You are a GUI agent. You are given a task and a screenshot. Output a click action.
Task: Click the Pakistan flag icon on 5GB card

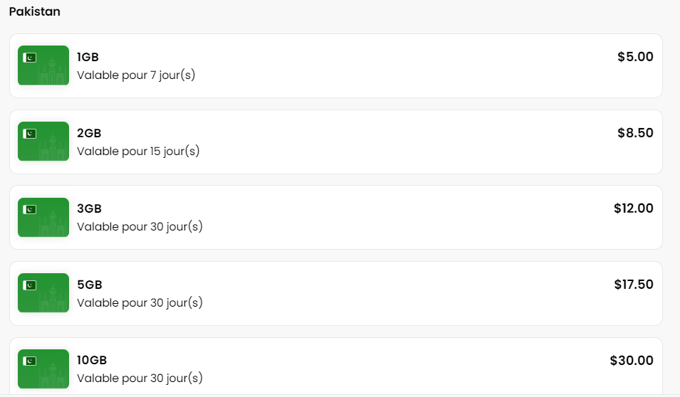click(29, 285)
